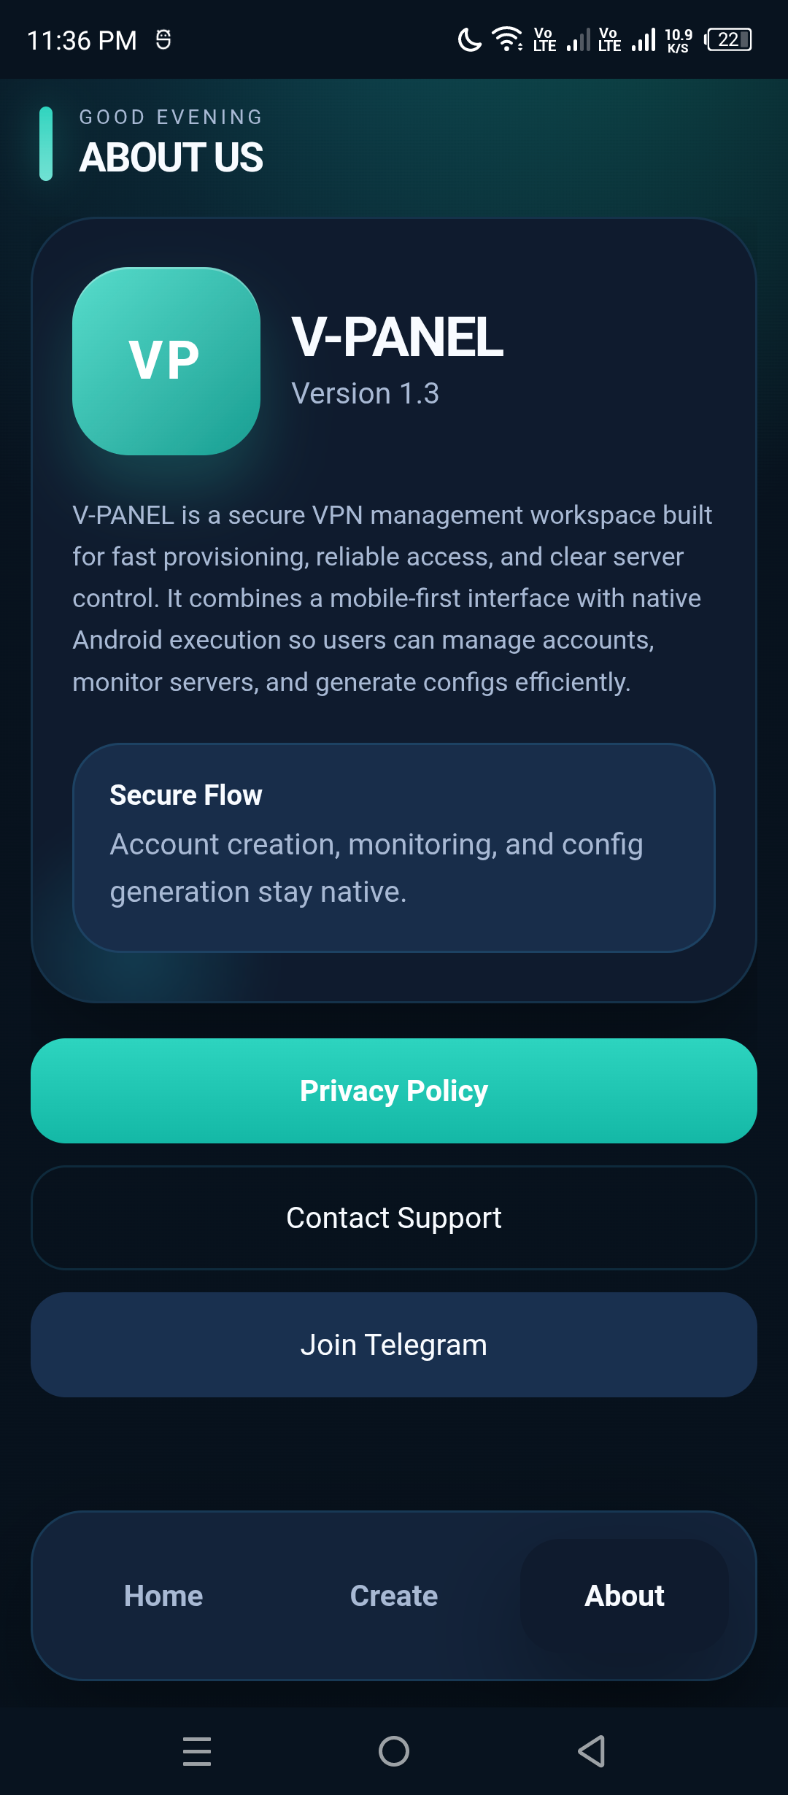Click the ABOUT US heading
The height and width of the screenshot is (1795, 788).
click(x=171, y=156)
